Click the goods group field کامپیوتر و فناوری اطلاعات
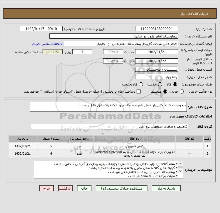The height and width of the screenshot is (213, 220). [109, 126]
